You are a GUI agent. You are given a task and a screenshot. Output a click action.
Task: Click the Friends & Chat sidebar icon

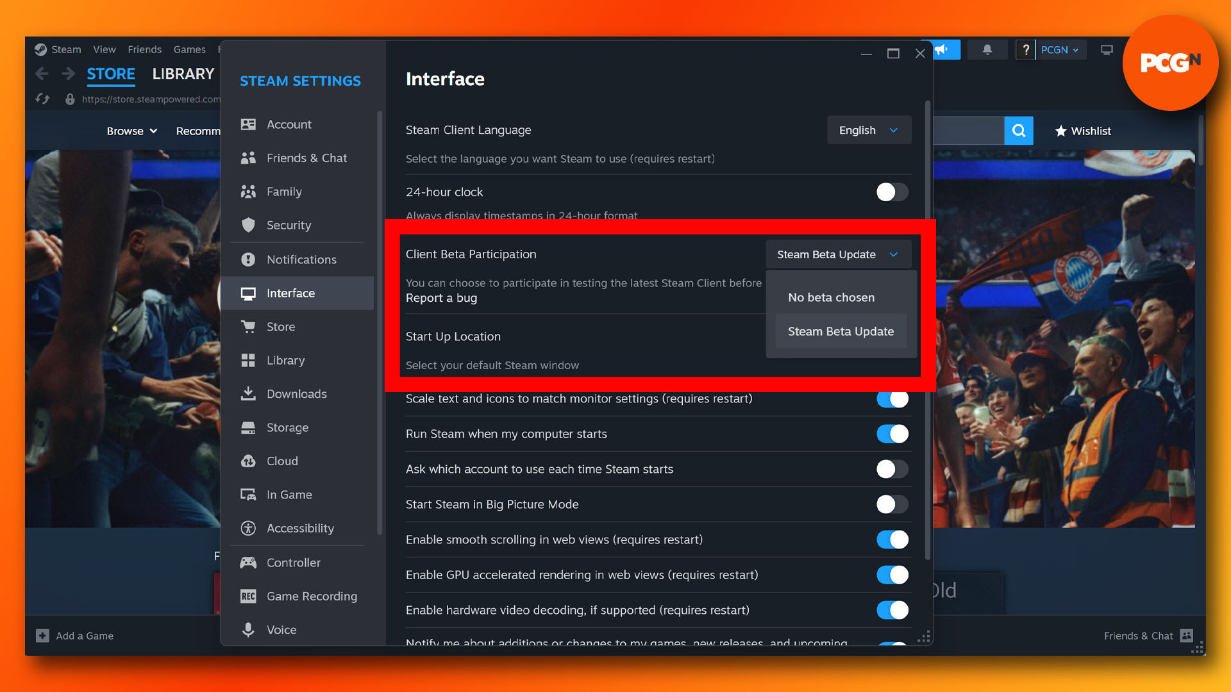[248, 158]
